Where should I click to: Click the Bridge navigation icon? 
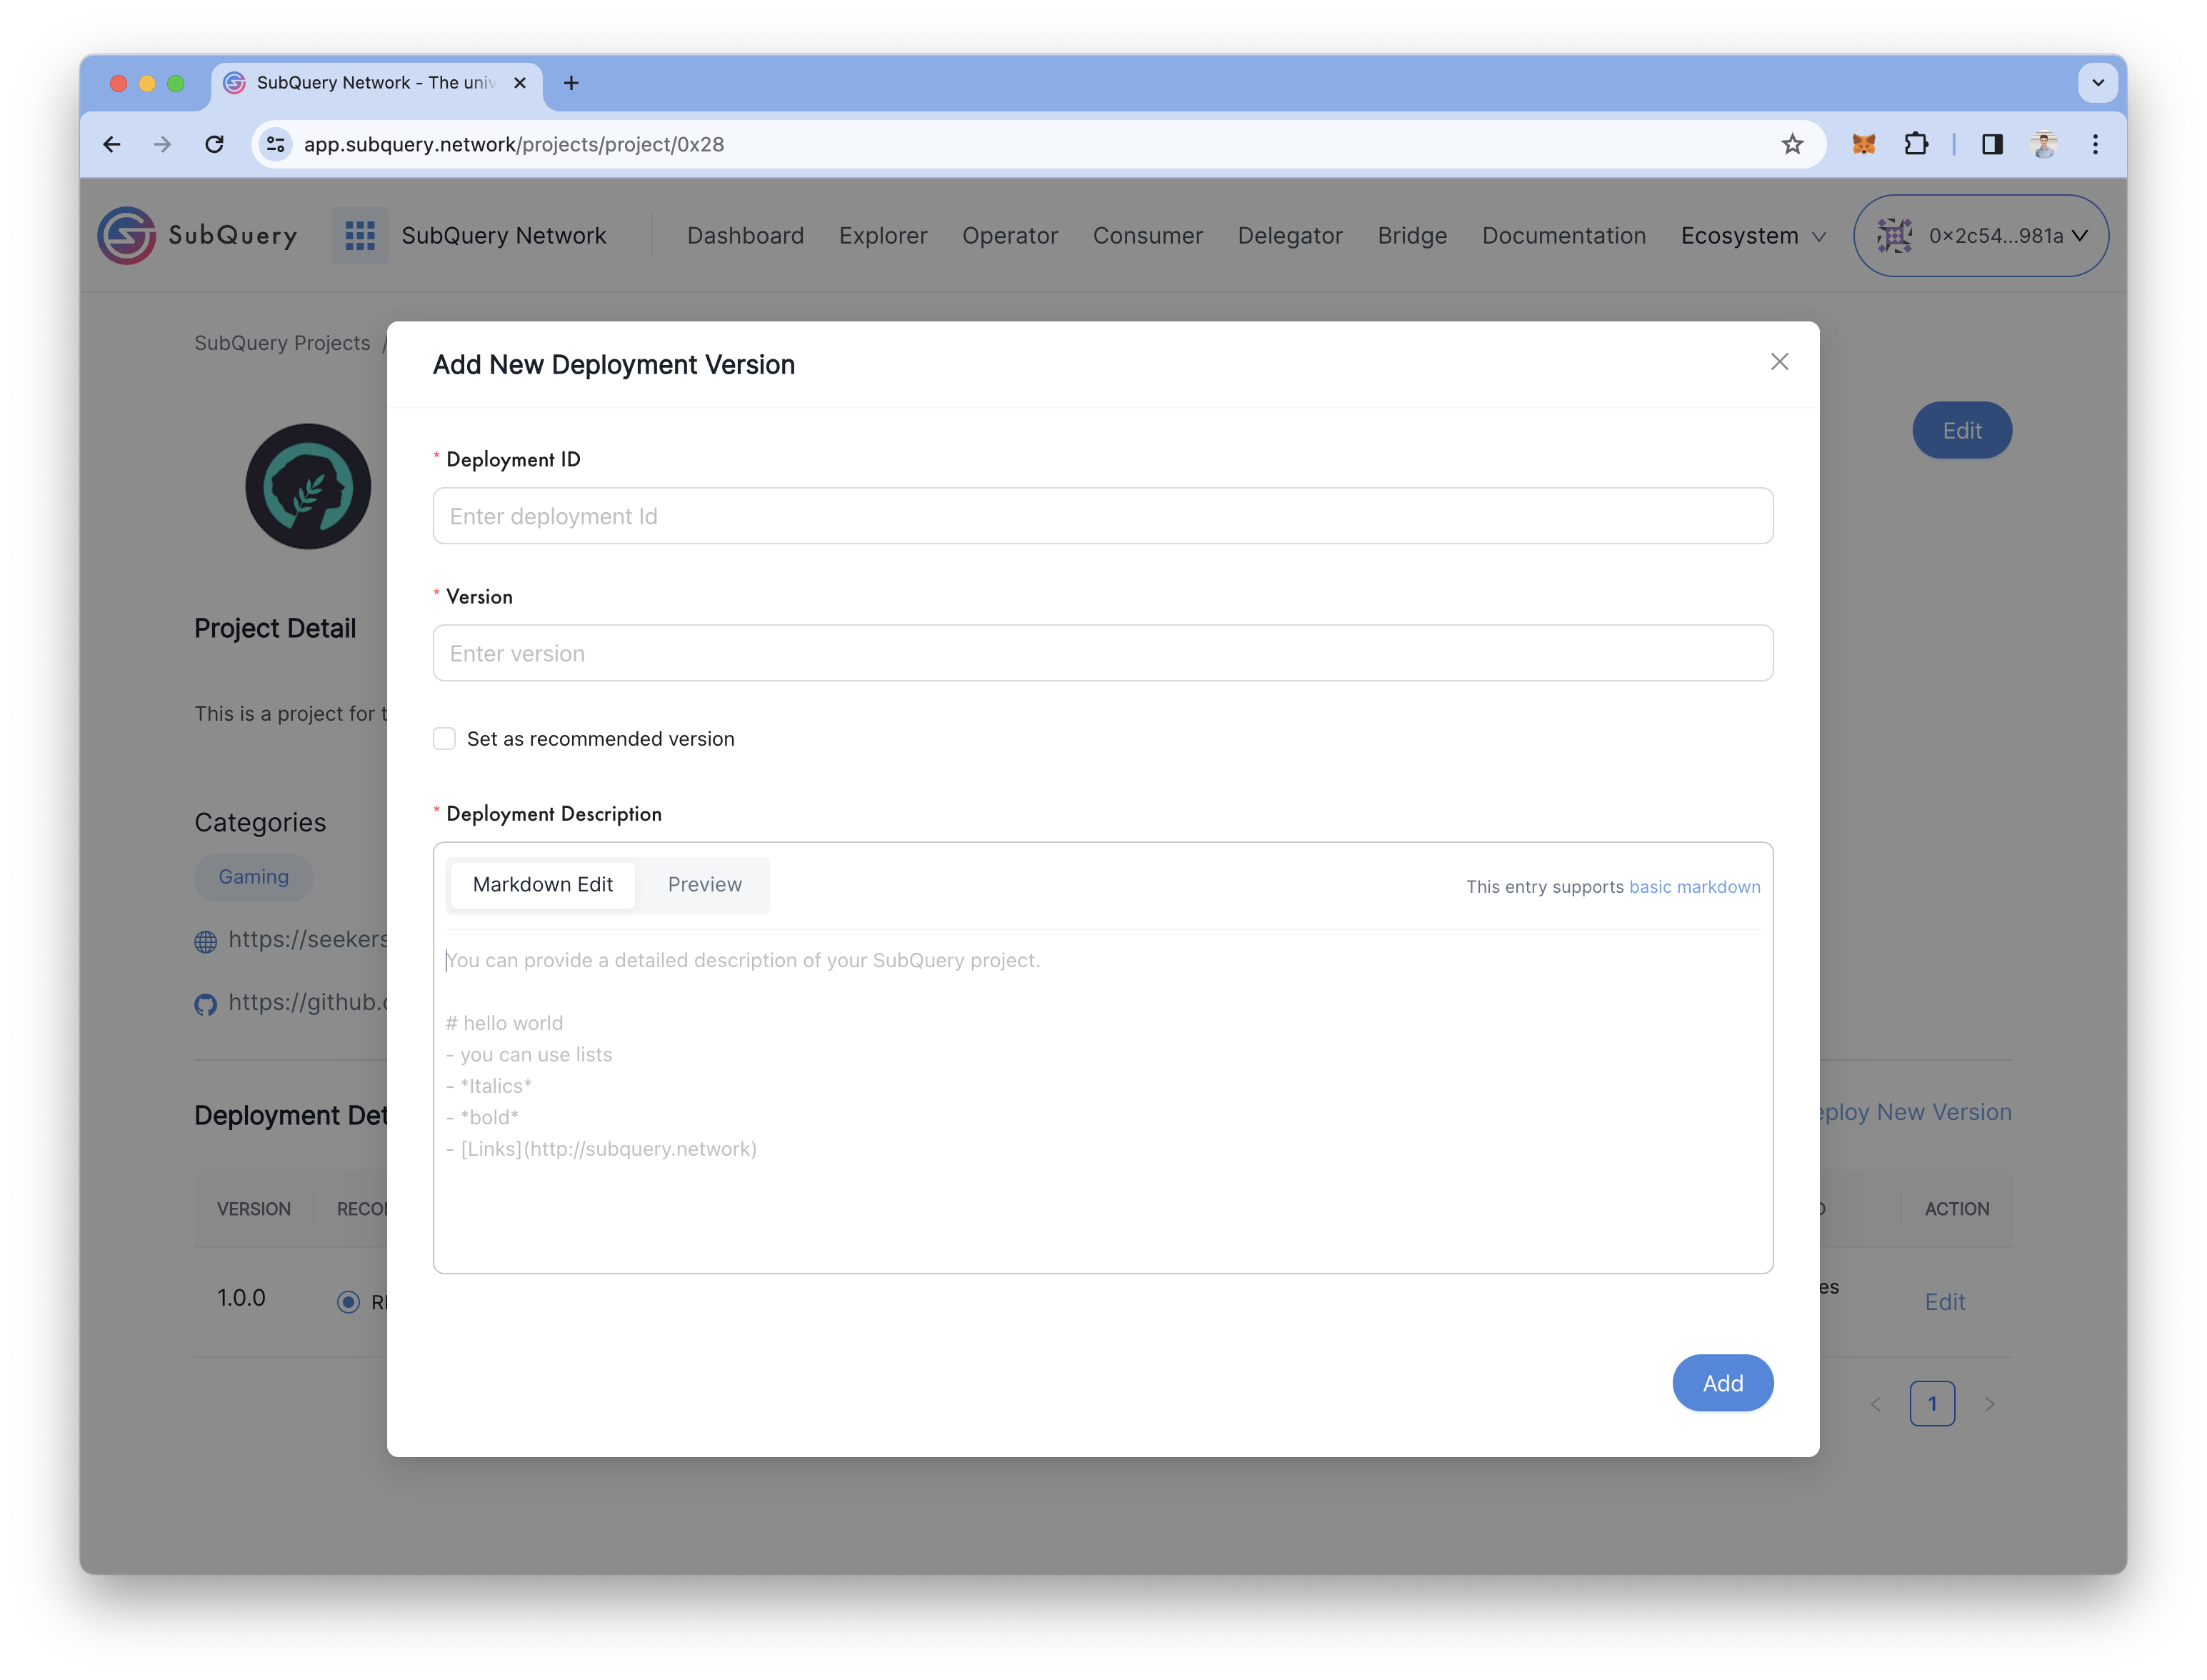(x=1411, y=235)
